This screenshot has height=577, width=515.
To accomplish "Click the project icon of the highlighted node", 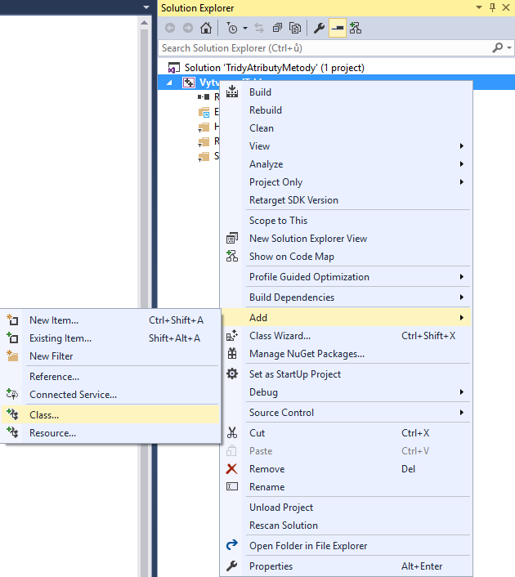I will click(x=189, y=83).
